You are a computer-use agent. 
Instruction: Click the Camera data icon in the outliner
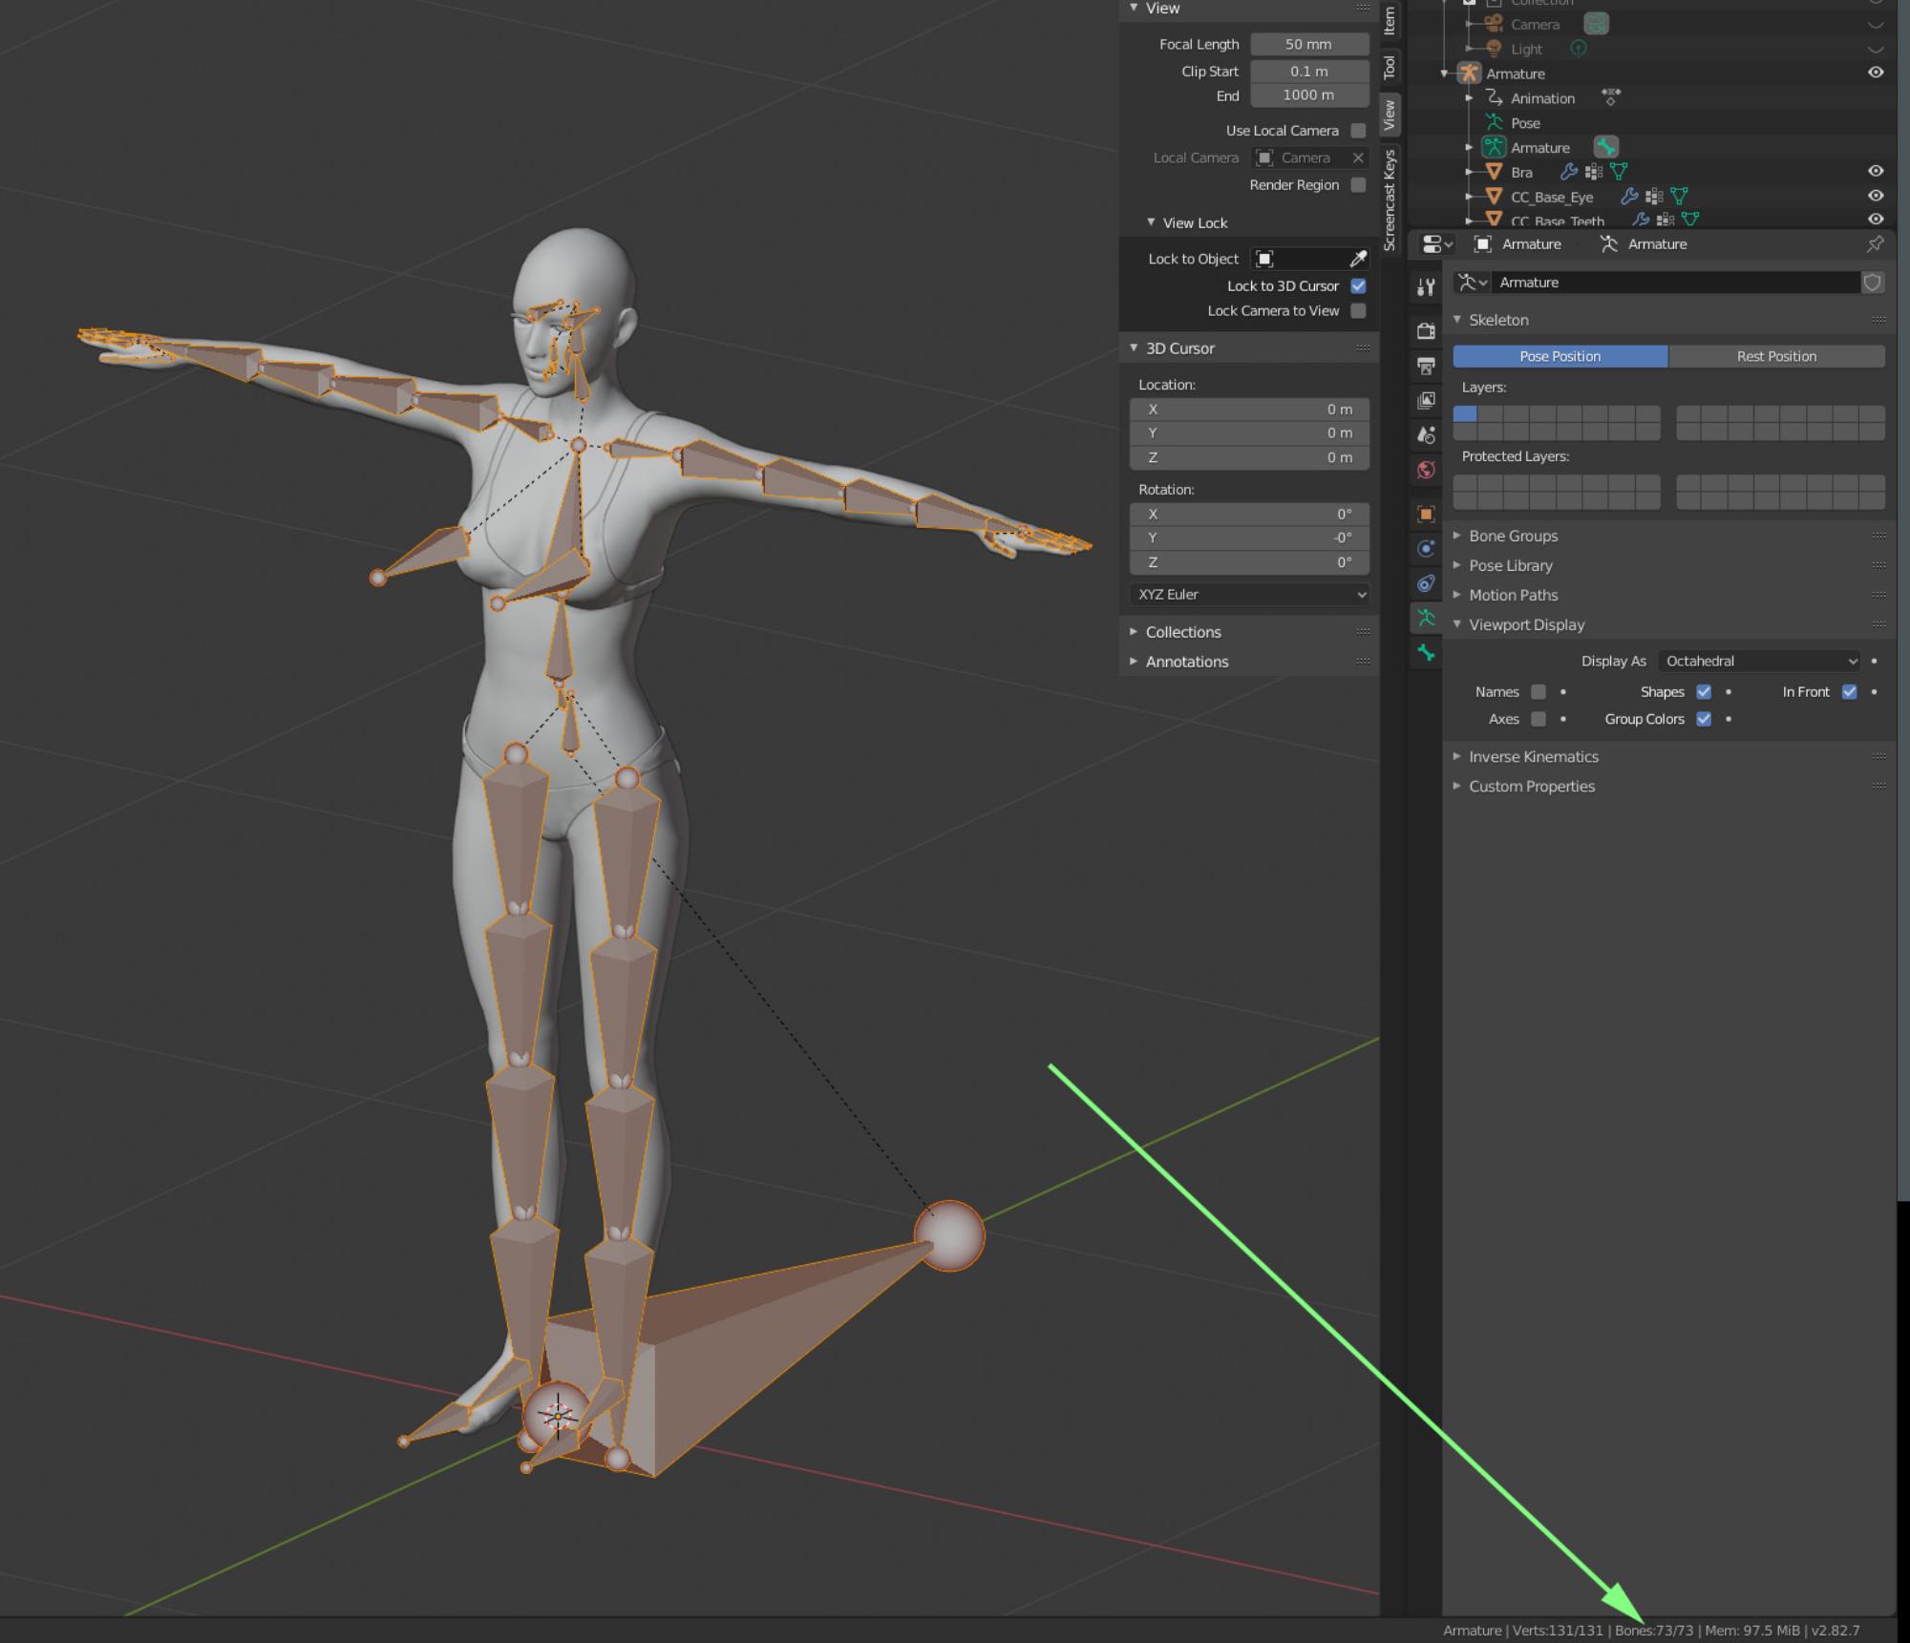(1596, 24)
